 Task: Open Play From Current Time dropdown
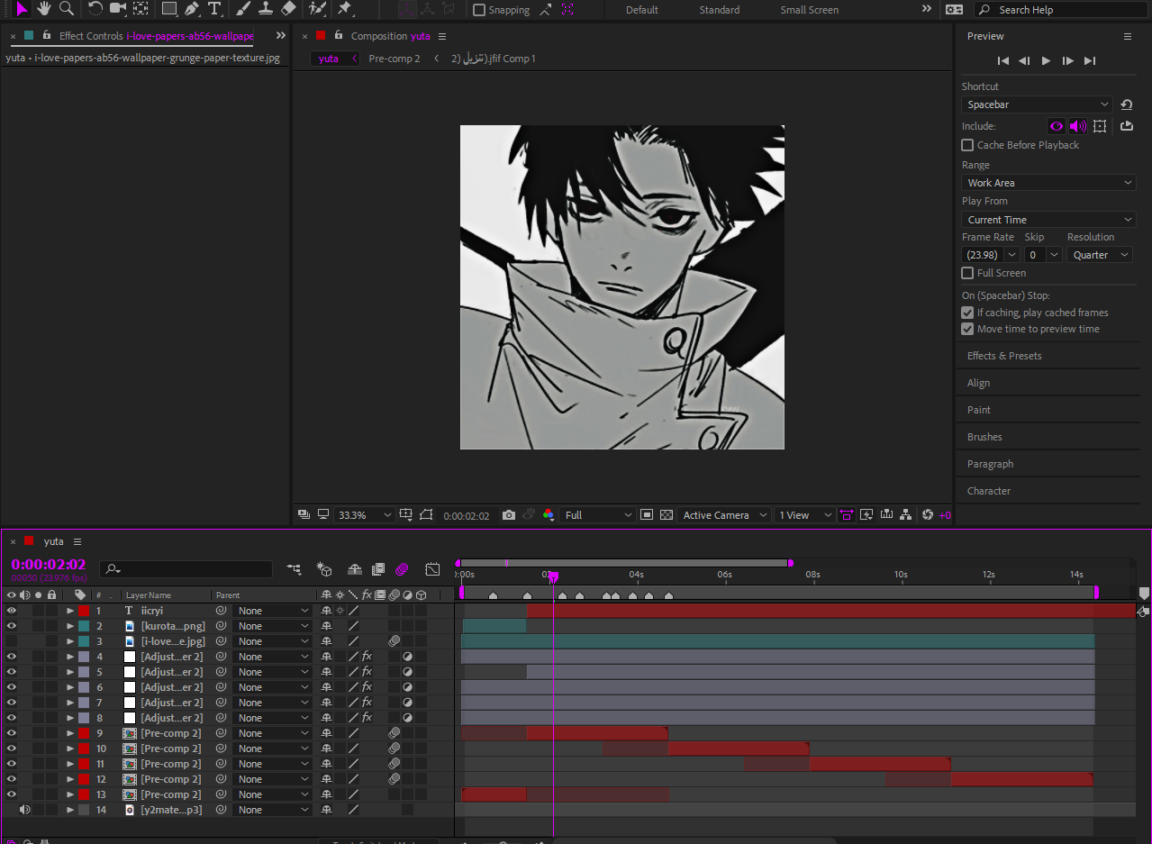(x=1048, y=220)
